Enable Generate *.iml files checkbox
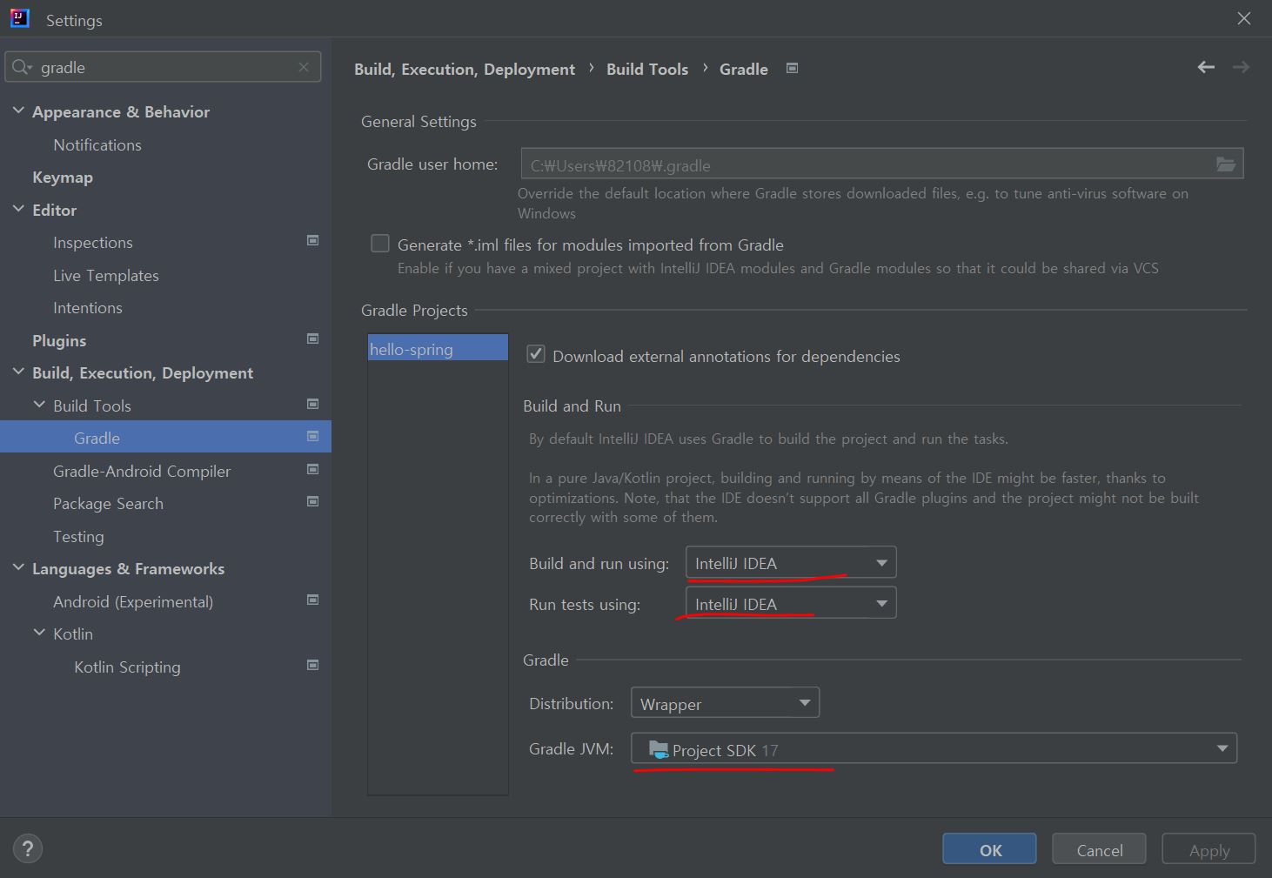The height and width of the screenshot is (878, 1272). pyautogui.click(x=380, y=244)
